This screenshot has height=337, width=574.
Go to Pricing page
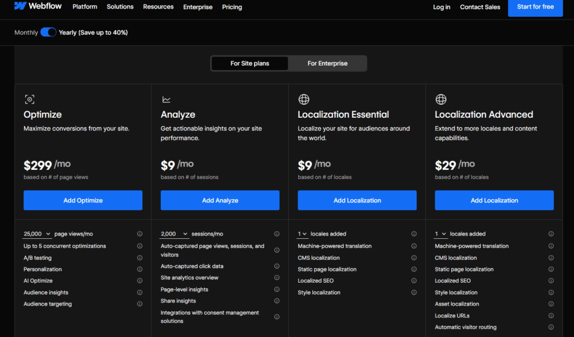(232, 7)
